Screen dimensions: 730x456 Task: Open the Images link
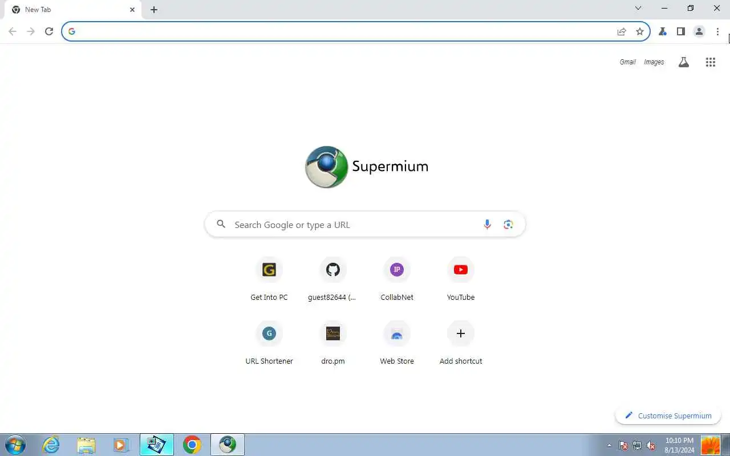(654, 62)
